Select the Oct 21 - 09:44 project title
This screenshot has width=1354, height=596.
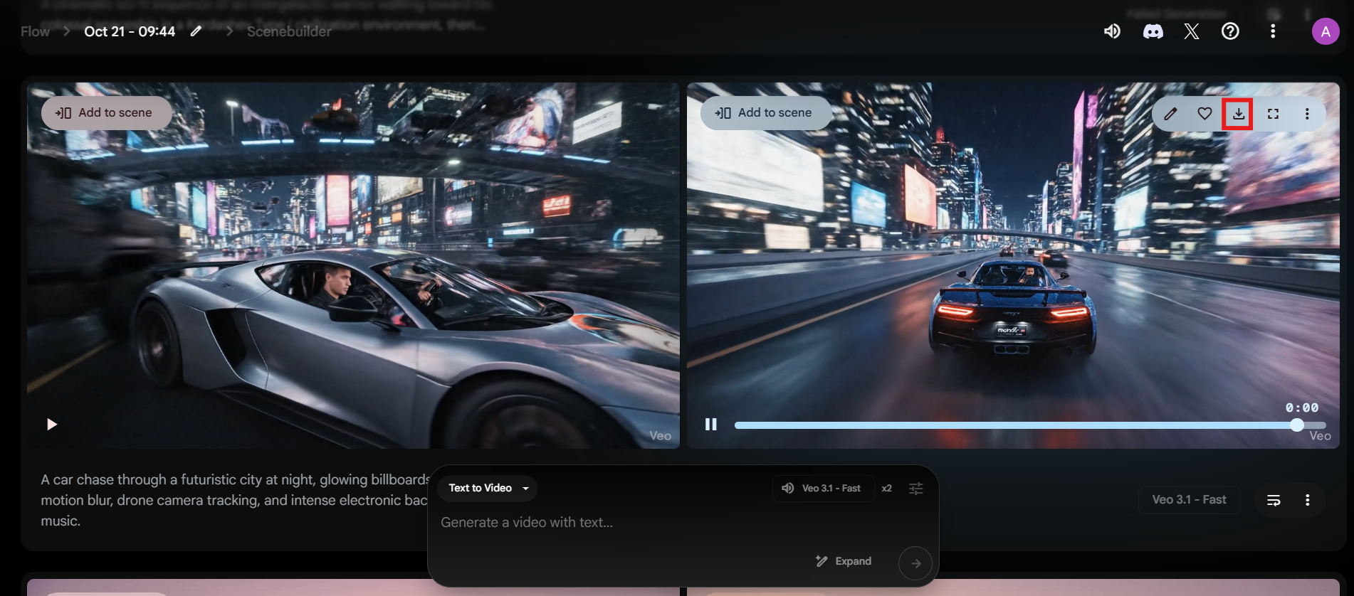point(130,31)
